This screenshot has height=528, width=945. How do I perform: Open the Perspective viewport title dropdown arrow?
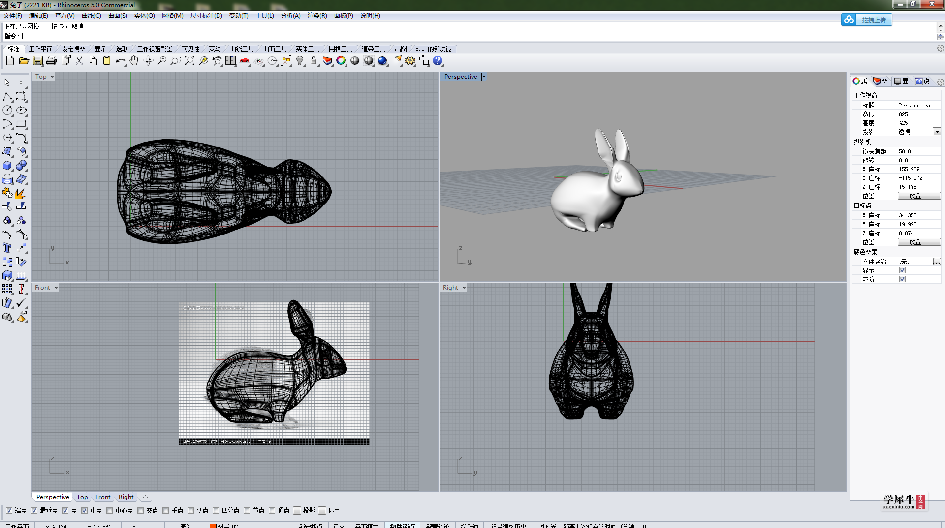click(484, 77)
